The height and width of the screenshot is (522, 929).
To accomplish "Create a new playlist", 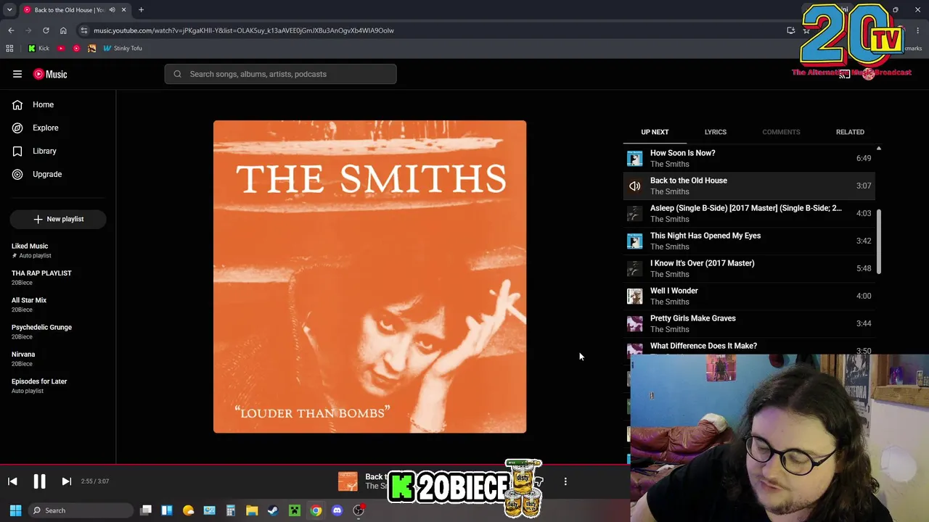I will click(x=58, y=219).
